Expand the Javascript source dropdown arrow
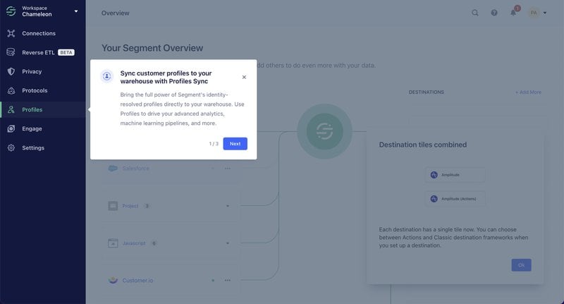The height and width of the screenshot is (304, 564). click(228, 243)
